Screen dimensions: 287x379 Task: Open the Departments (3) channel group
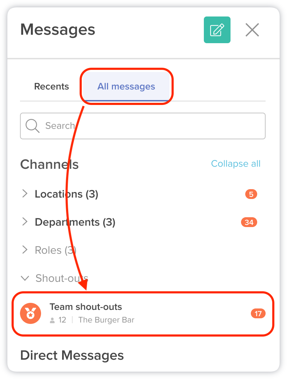point(75,222)
